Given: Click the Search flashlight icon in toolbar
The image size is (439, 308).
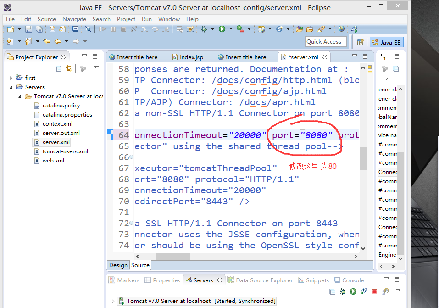Looking at the screenshot, I should click(321, 29).
